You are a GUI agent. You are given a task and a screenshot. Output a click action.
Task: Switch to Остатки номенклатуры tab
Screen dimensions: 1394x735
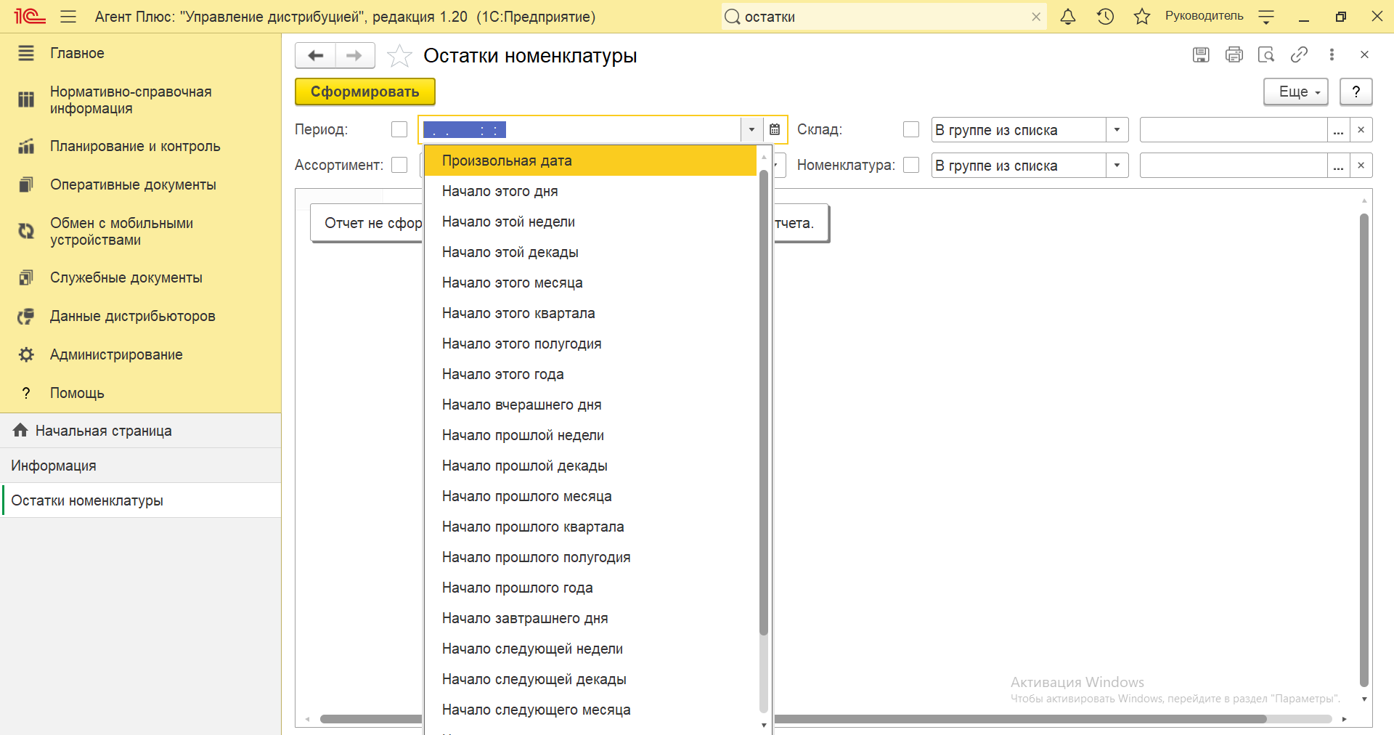pyautogui.click(x=141, y=500)
